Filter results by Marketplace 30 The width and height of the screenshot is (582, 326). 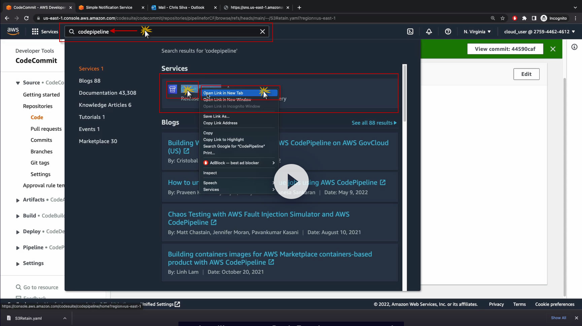coord(98,141)
